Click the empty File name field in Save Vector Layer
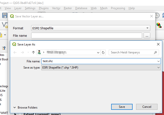Viewport: 164px width, 115px height. click(x=86, y=36)
